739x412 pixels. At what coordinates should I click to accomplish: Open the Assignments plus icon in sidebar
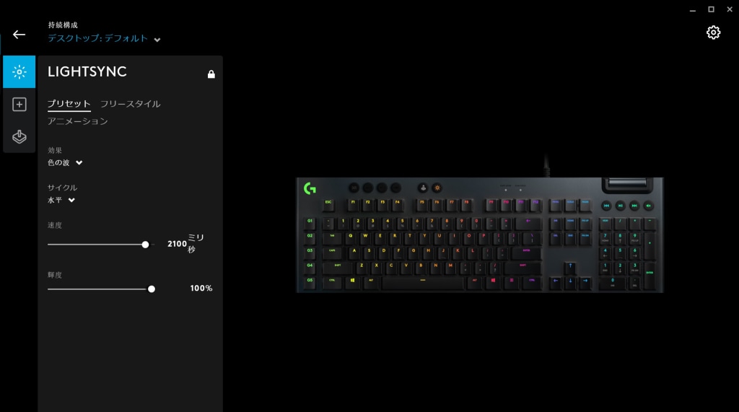tap(19, 104)
